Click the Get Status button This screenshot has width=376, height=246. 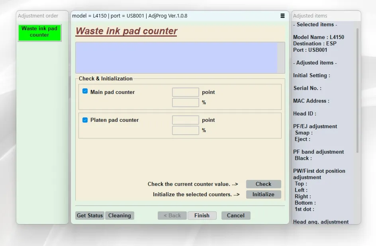[x=90, y=215]
